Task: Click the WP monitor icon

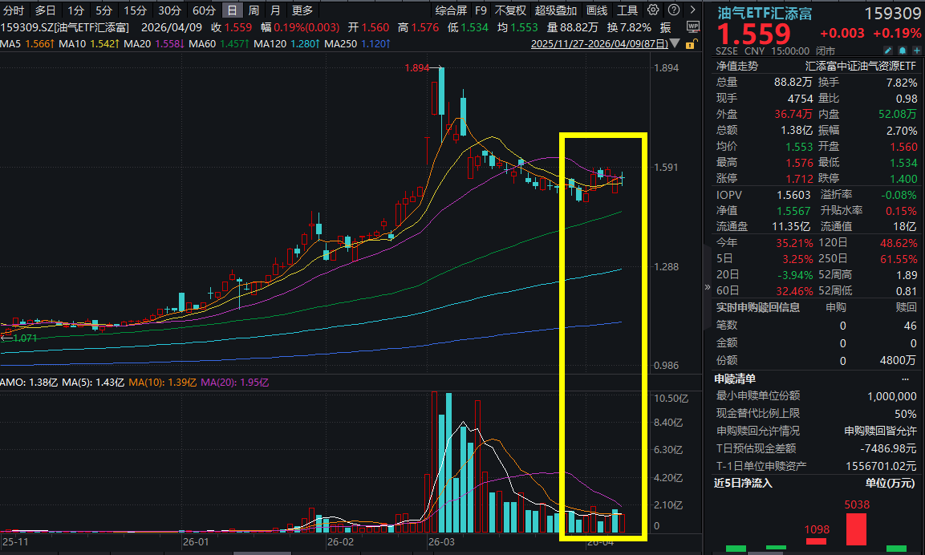Action: (x=693, y=26)
